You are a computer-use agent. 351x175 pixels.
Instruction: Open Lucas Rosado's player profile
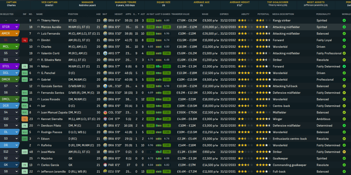50,99
